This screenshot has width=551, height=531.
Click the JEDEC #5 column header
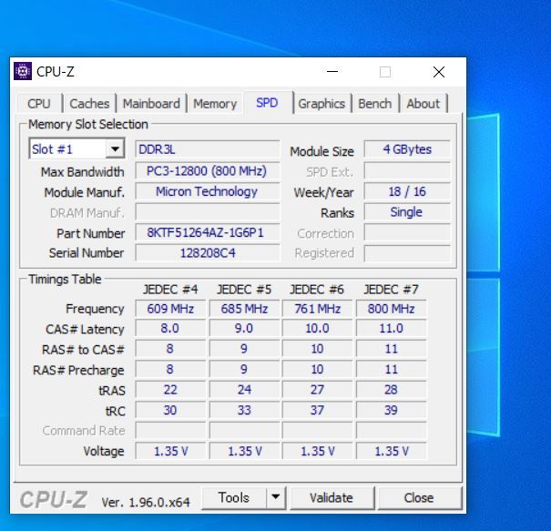pos(244,290)
